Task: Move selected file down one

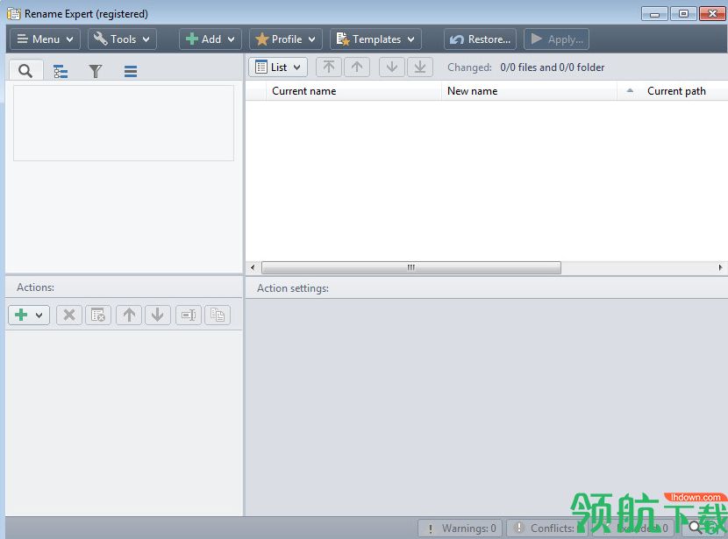Action: 392,67
